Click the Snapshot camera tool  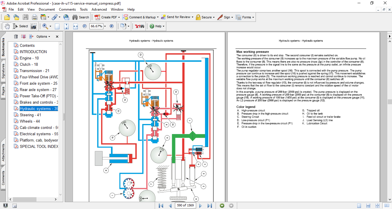pyautogui.click(x=34, y=26)
